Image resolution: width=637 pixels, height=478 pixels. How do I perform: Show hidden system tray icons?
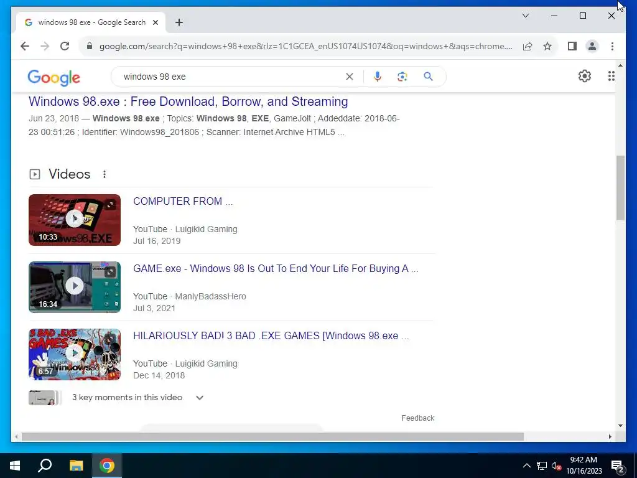(x=526, y=466)
